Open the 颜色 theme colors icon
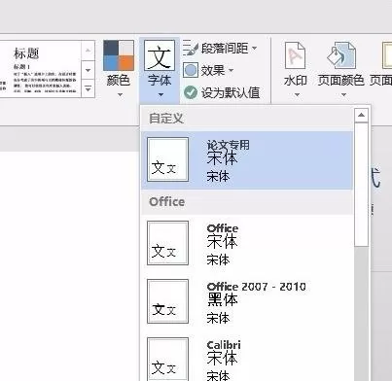 click(x=119, y=55)
